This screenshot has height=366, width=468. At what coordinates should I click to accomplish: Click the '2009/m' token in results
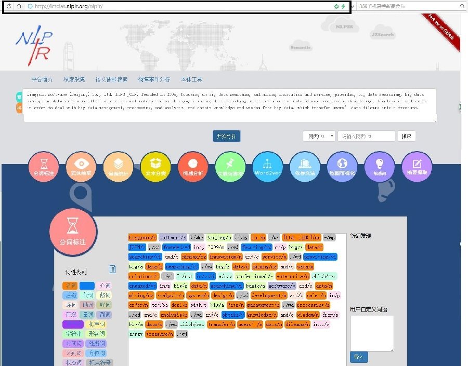pos(216,247)
